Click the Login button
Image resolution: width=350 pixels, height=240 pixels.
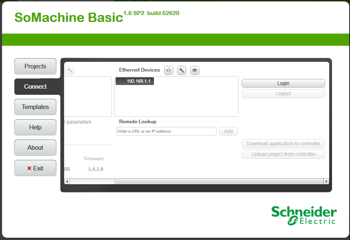[283, 83]
